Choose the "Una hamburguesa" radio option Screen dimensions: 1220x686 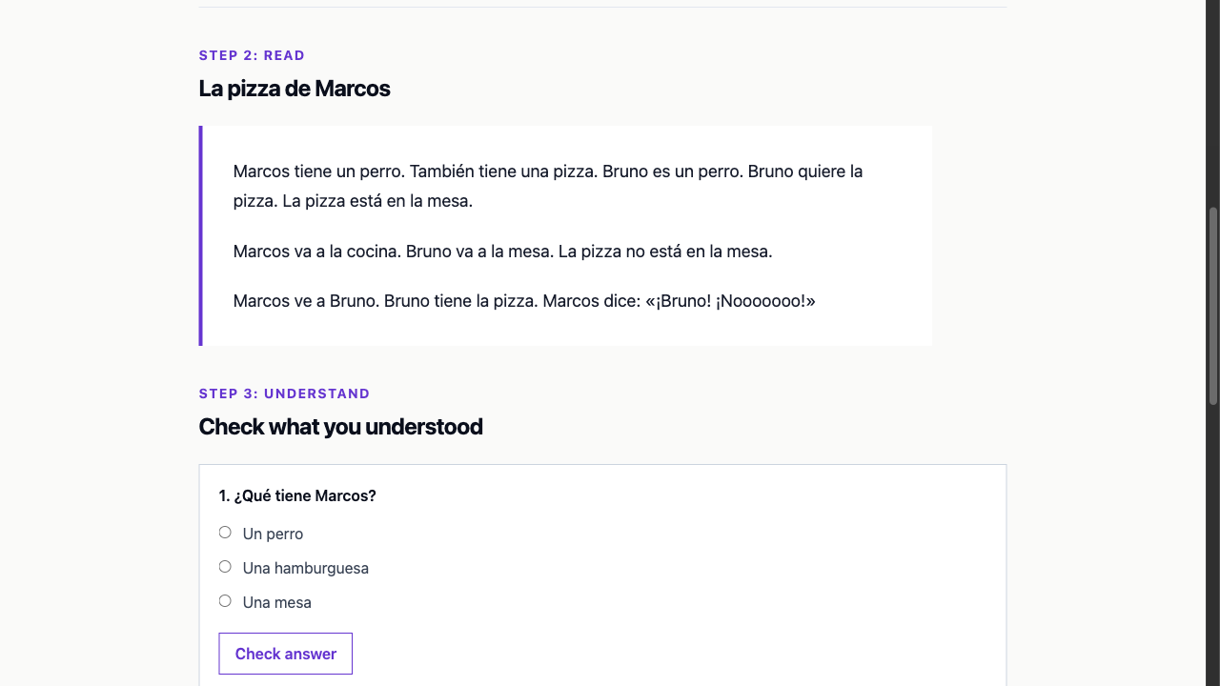pos(225,567)
